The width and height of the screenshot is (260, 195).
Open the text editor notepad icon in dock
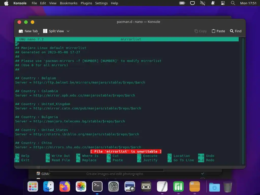coord(162,186)
